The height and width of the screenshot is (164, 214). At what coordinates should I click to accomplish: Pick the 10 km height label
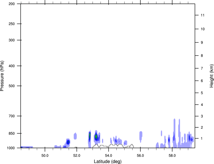click(x=202, y=29)
